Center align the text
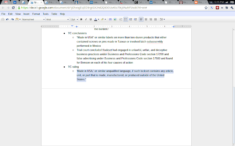This screenshot has width=235, height=146. coord(146,19)
